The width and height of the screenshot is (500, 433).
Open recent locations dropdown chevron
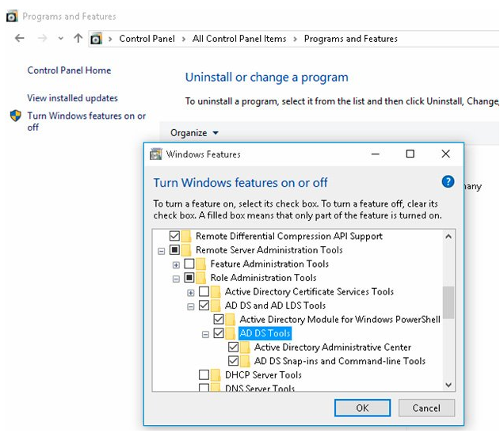coord(60,39)
